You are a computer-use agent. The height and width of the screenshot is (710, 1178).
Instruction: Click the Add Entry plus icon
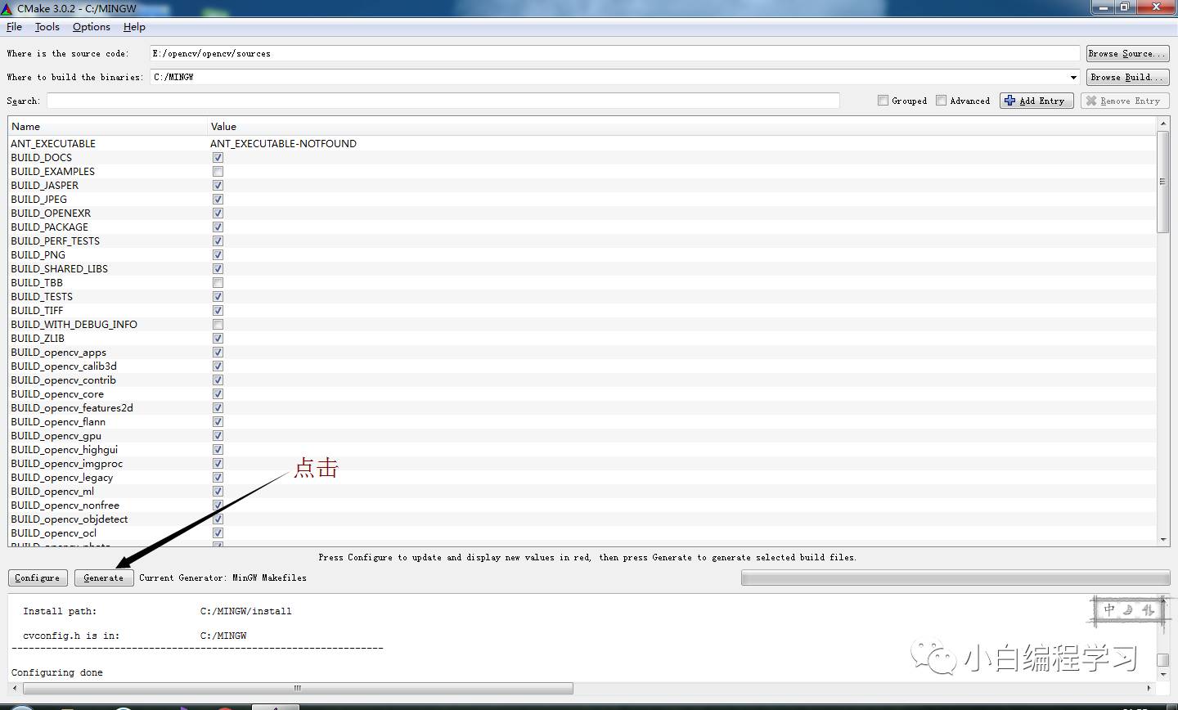[x=1009, y=101]
